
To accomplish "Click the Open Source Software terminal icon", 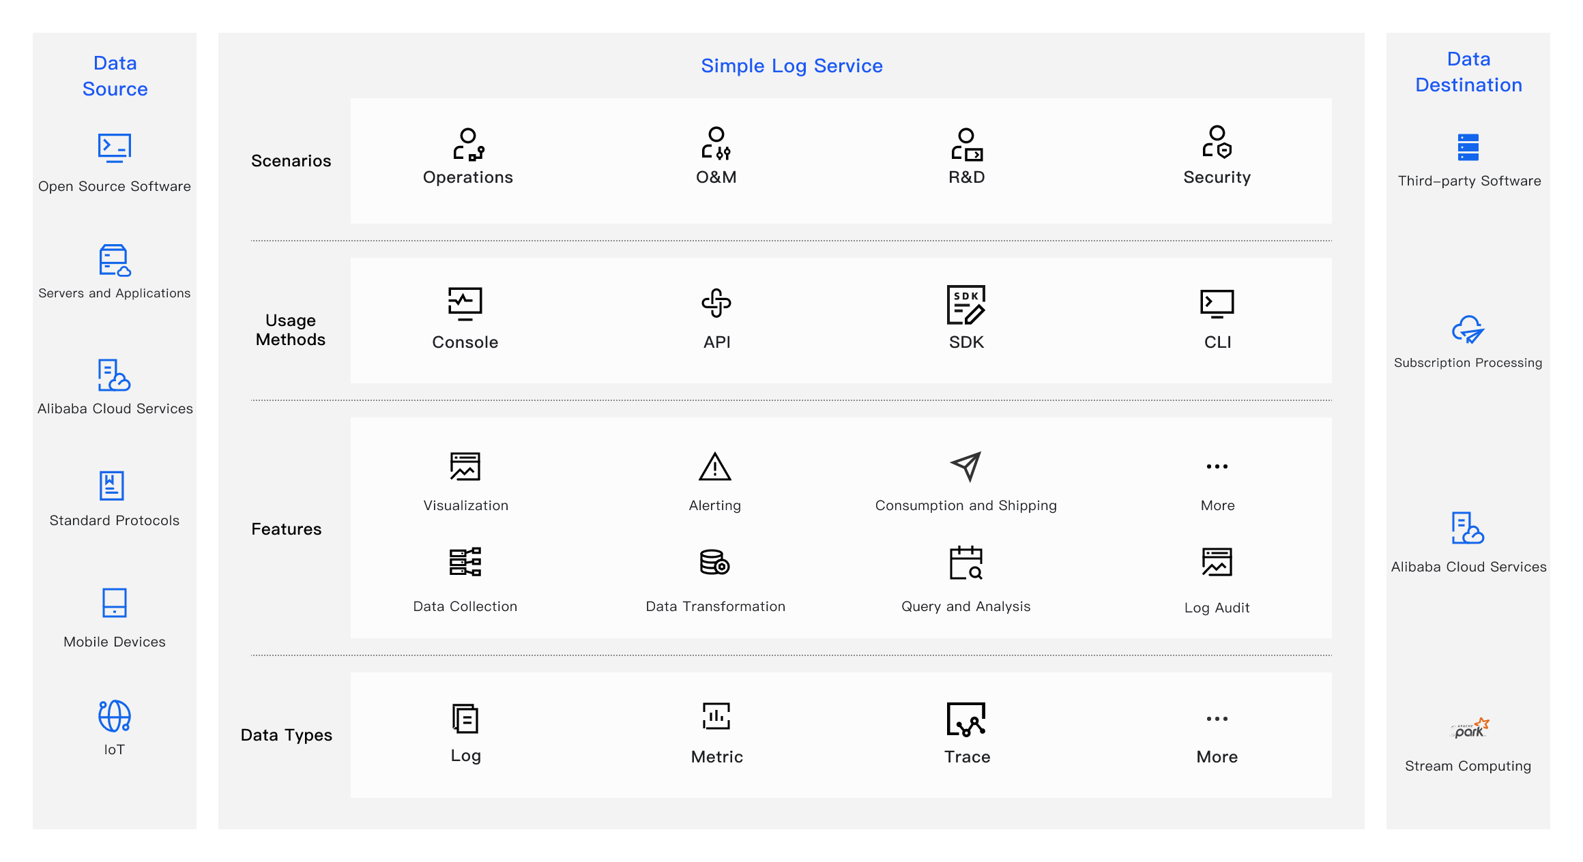I will point(115,148).
